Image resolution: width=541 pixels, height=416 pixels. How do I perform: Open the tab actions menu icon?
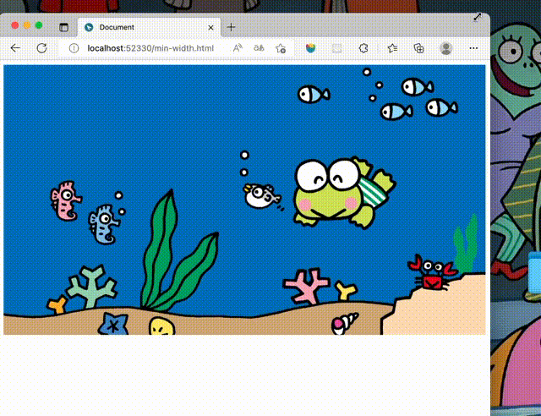click(64, 27)
